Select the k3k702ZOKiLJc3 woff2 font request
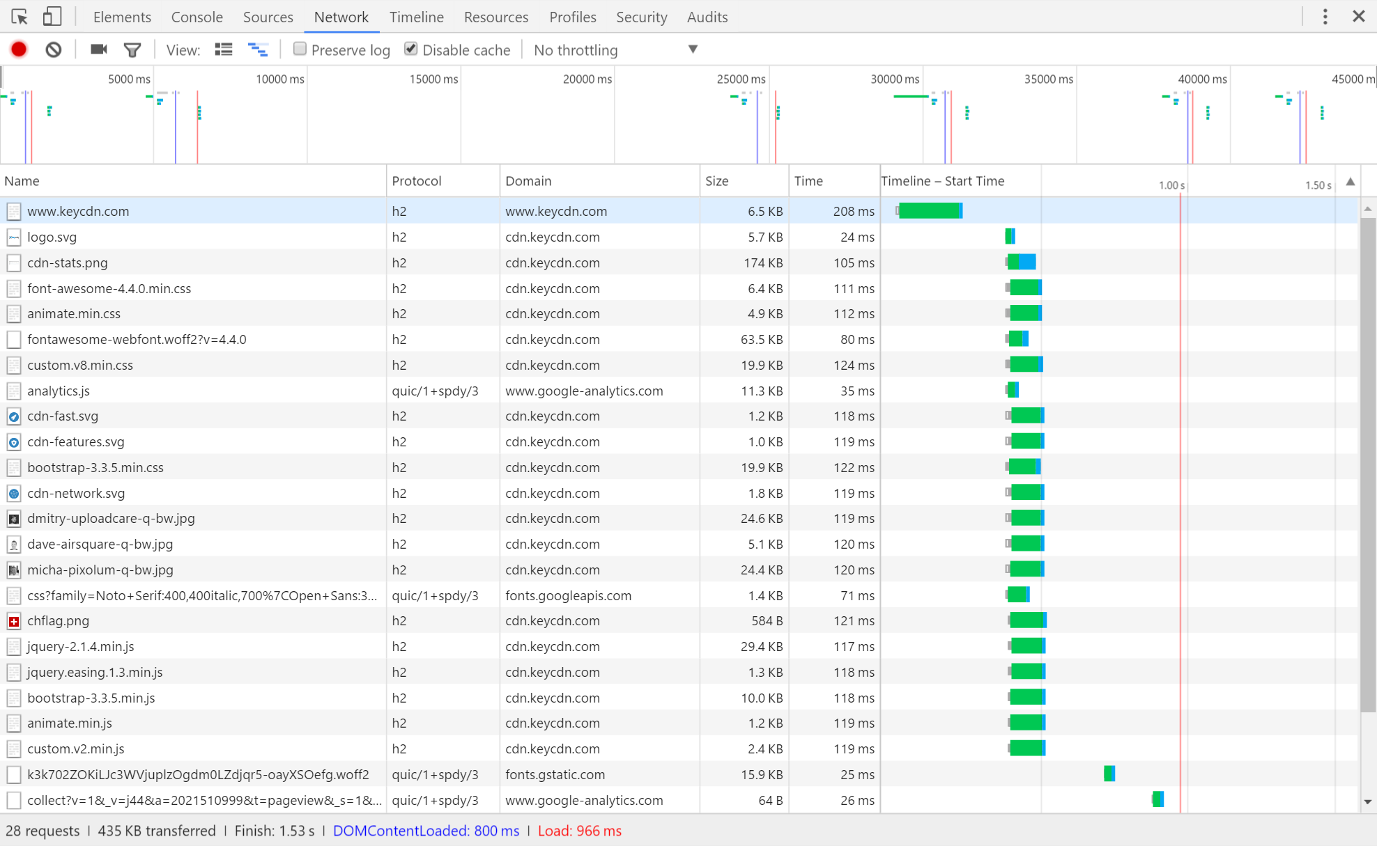The width and height of the screenshot is (1377, 846). pos(679,775)
